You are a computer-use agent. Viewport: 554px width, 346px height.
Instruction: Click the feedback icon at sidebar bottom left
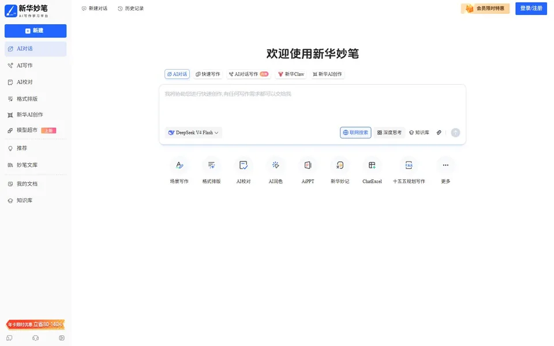pos(10,339)
